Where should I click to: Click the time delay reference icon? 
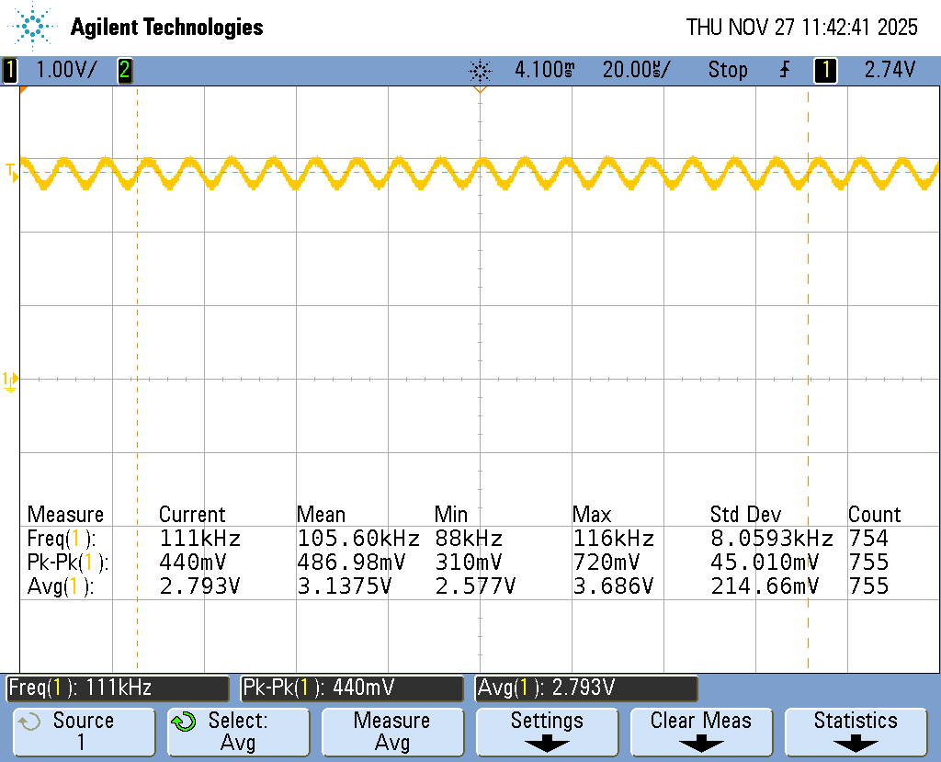pyautogui.click(x=480, y=70)
